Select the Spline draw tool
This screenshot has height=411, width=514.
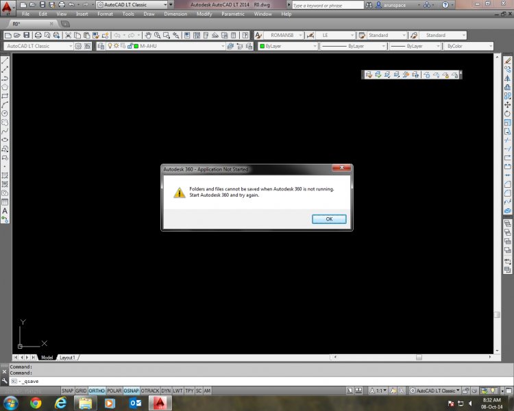pos(5,131)
